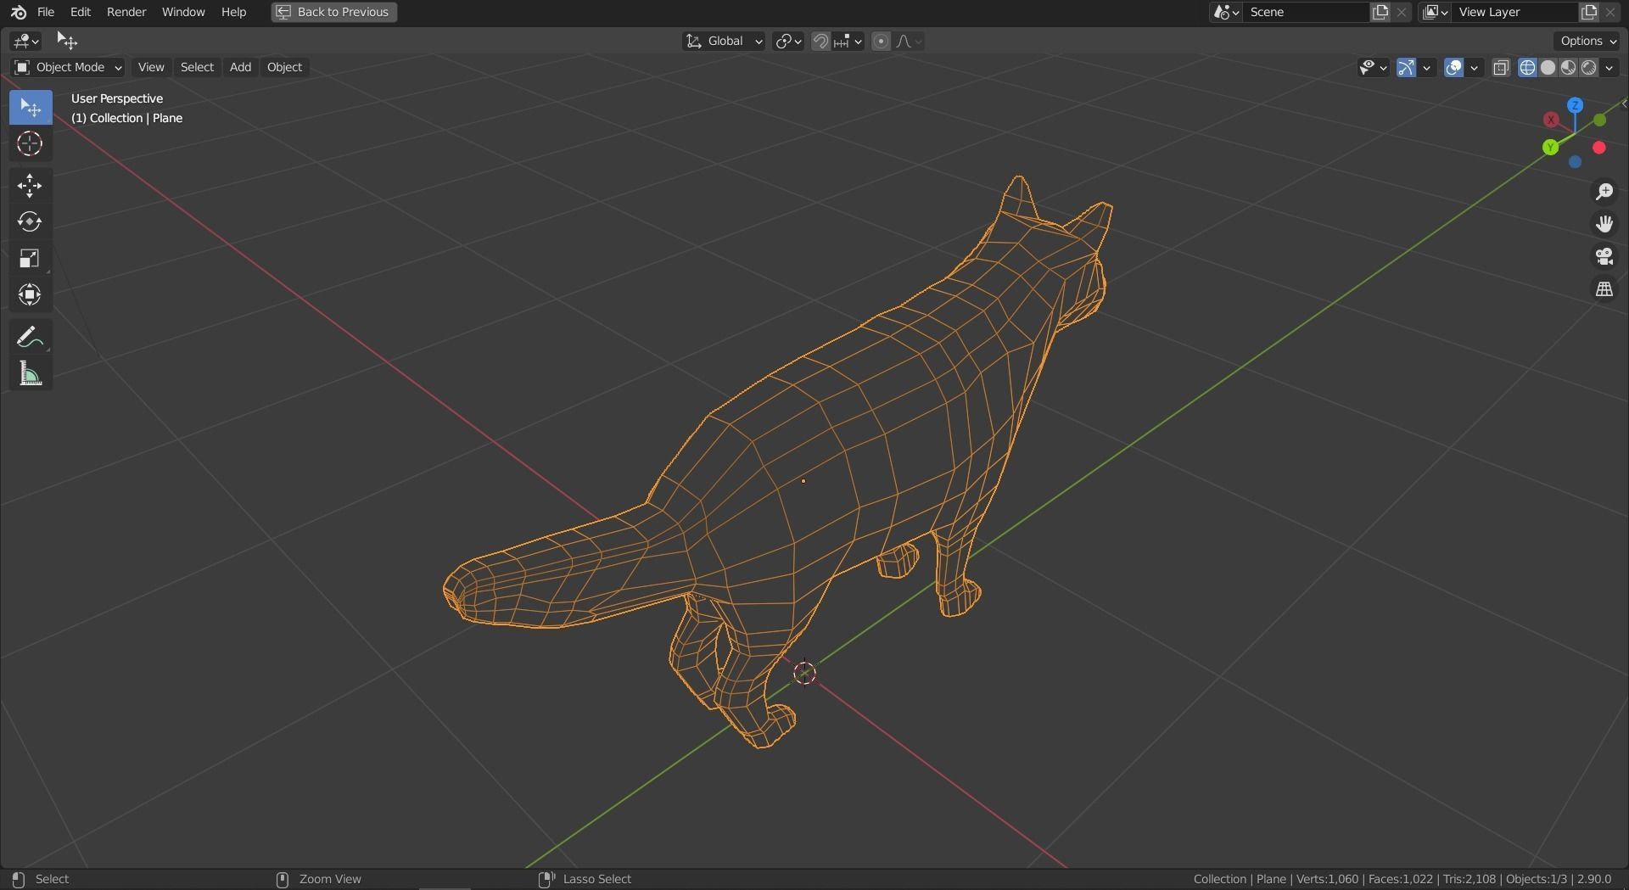This screenshot has width=1629, height=890.
Task: Open the Blender logo application menu
Action: (18, 12)
